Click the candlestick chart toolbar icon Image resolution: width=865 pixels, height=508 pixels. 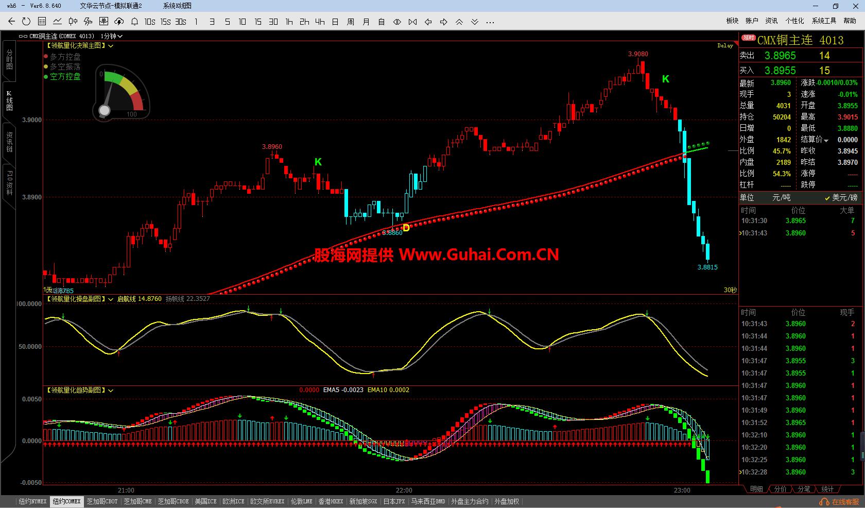coord(73,21)
